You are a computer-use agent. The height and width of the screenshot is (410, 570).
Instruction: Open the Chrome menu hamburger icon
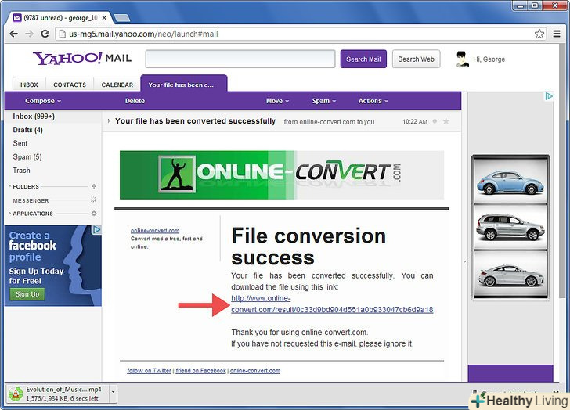coord(557,34)
